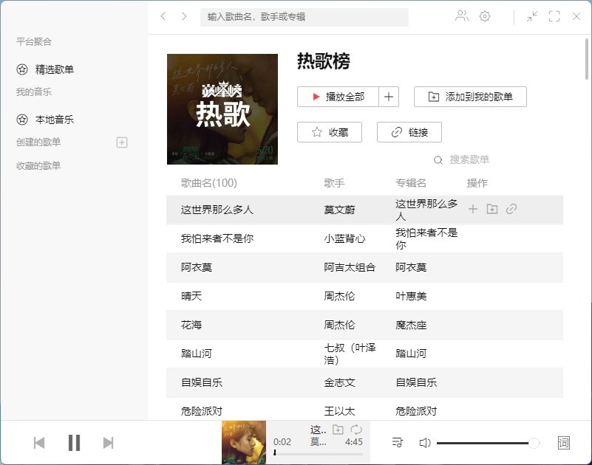The width and height of the screenshot is (592, 465).
Task: Click the search box 输入歌曲名，歌手或专辑
Action: (x=302, y=16)
